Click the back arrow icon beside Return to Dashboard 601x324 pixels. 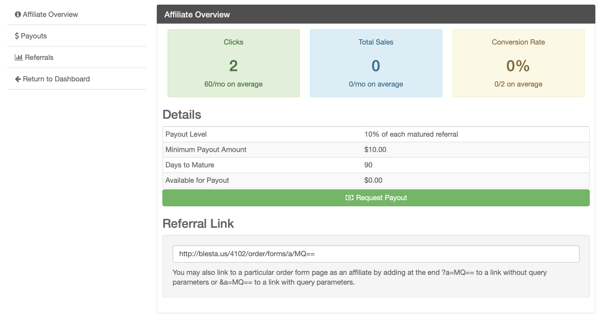[x=18, y=79]
